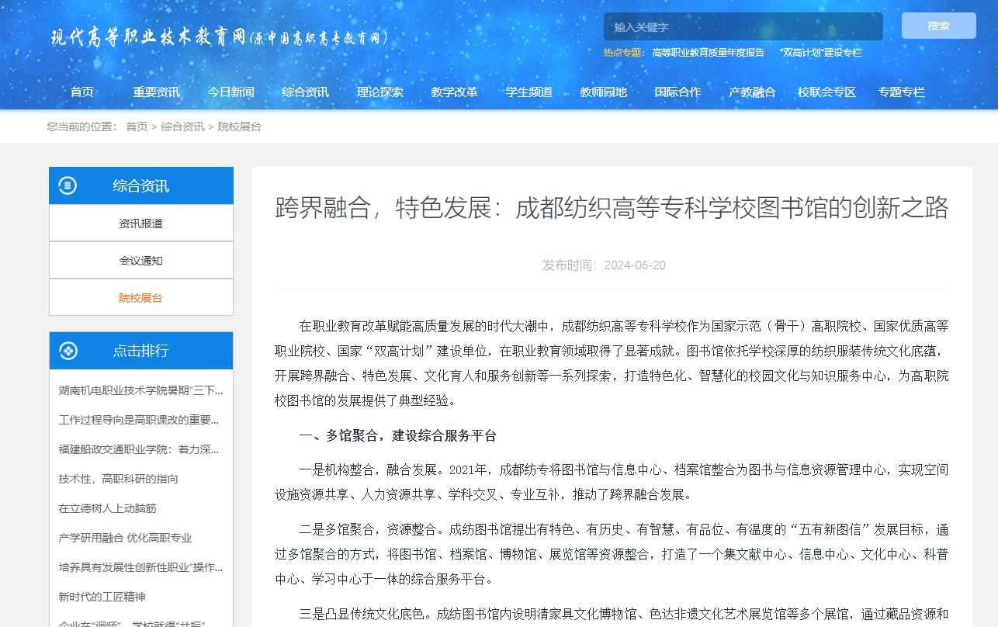Go to 首页 in the navigation bar
Viewport: 998px width, 627px height.
coord(82,92)
